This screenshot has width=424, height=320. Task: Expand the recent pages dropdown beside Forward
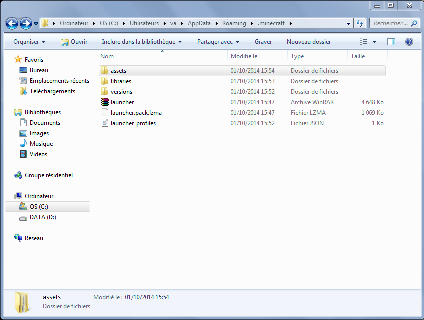point(36,24)
